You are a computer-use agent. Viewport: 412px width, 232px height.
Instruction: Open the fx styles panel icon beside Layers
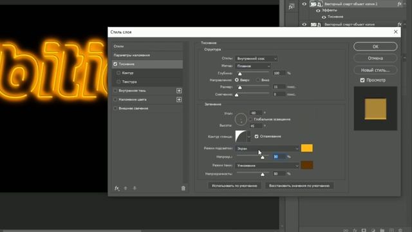[291, 7]
